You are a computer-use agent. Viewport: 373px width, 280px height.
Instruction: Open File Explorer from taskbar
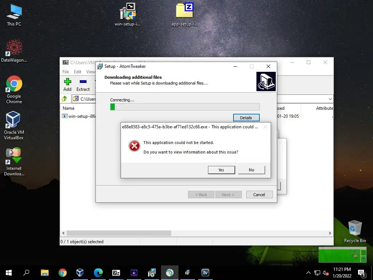pyautogui.click(x=44, y=273)
